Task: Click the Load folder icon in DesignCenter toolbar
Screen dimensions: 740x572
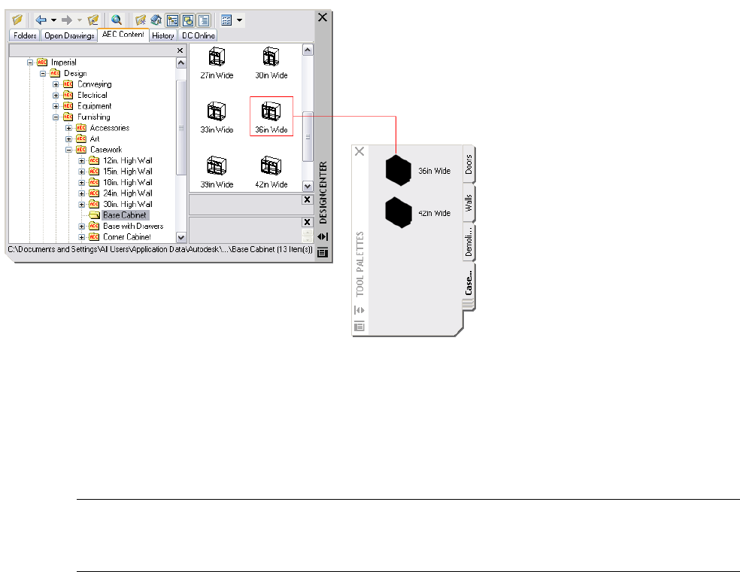Action: coord(17,20)
